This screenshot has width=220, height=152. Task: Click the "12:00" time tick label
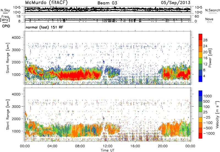(x=108, y=146)
